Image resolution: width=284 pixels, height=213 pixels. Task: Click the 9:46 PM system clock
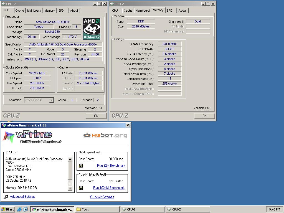click(x=274, y=209)
